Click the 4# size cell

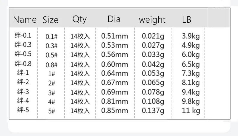tap(51, 102)
